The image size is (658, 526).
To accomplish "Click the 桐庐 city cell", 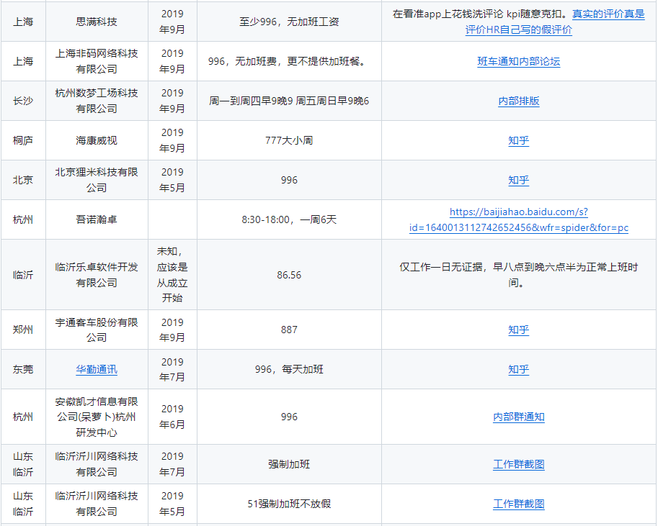I will click(23, 140).
